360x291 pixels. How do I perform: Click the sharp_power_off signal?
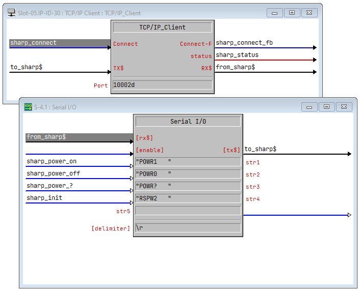[53, 173]
